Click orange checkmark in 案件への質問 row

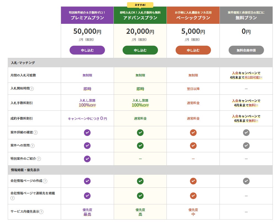click(x=193, y=145)
